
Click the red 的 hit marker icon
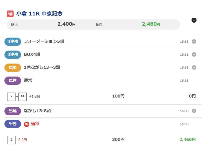tap(27, 124)
